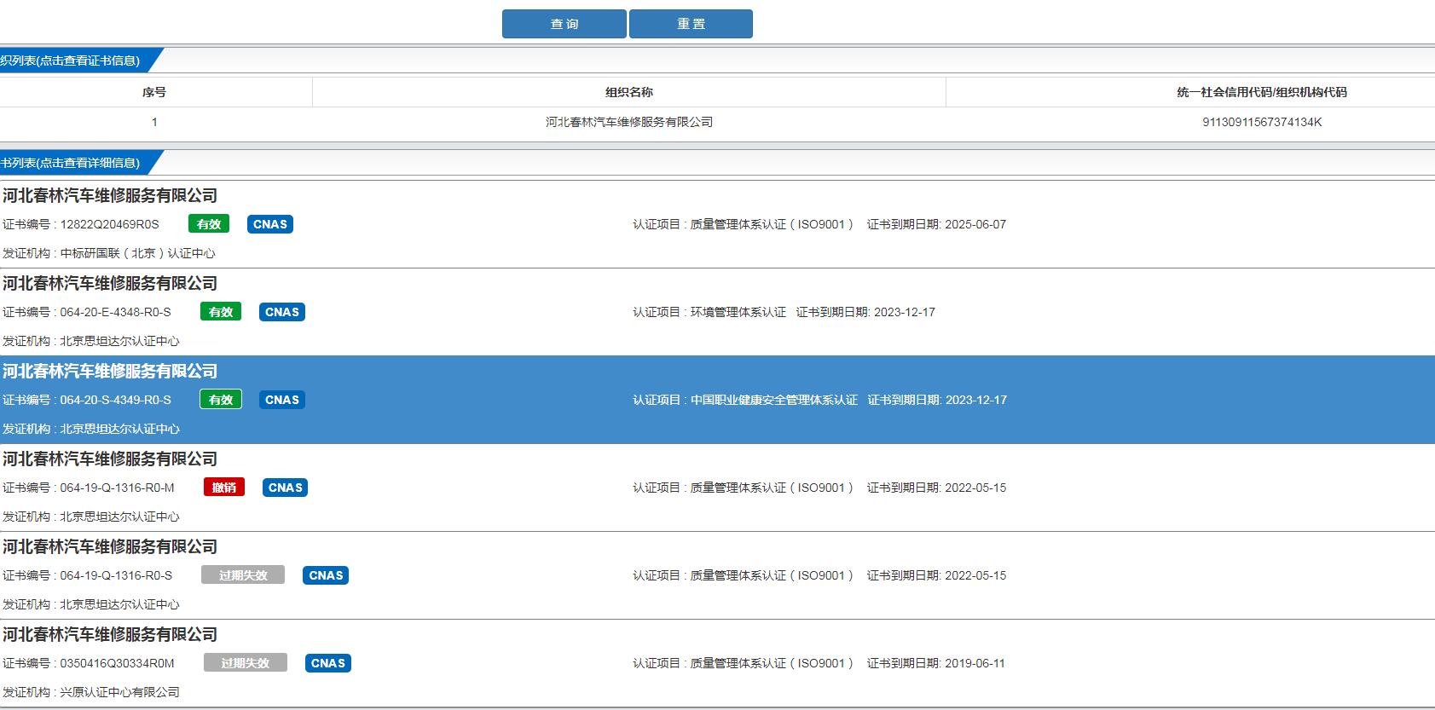Viewport: 1435px width, 710px height.
Task: Select the 组织名称 column header
Action: (629, 92)
